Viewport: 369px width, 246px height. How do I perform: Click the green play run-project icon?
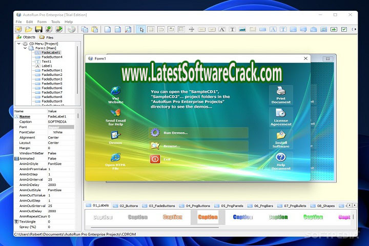pos(59,29)
